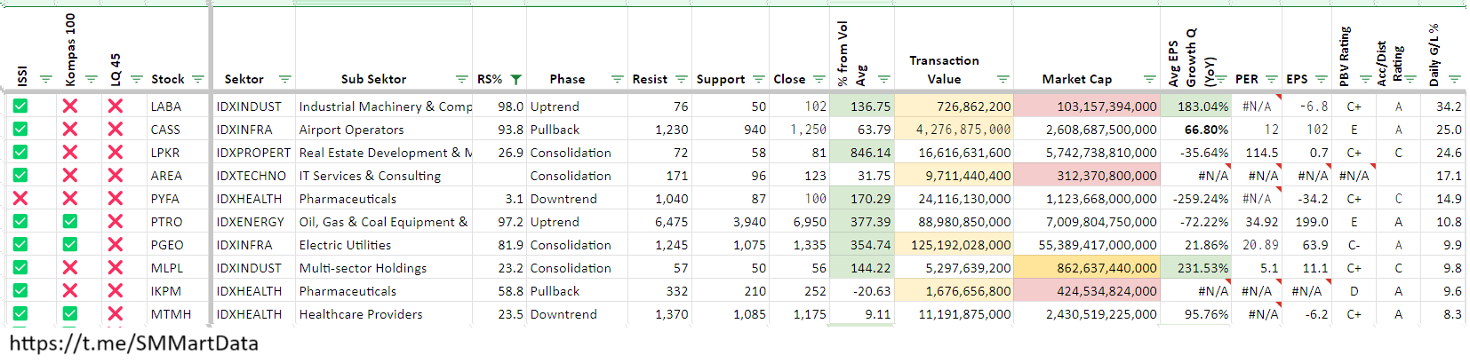Click the Daily G/L % column header

(x=1434, y=53)
